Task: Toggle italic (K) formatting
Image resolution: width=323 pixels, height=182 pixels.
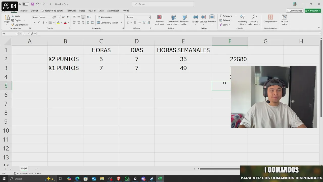Action: click(39, 22)
